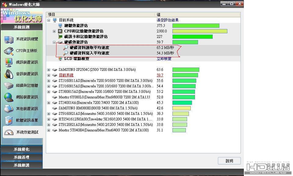Screen dimensions: 293x176
Task: Select the LCD 壞點檢查 row
Action: [x=143, y=59]
